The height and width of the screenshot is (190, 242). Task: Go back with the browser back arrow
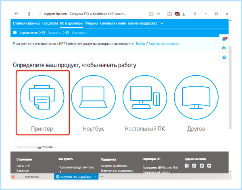click(17, 14)
